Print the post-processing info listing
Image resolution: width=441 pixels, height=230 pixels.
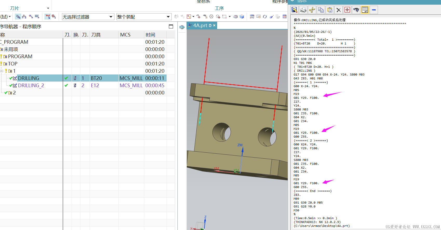click(x=303, y=10)
